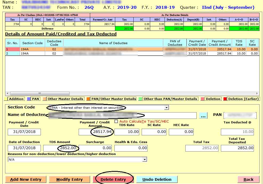Go Back using the Back button
263x184 pixels.
248,179
